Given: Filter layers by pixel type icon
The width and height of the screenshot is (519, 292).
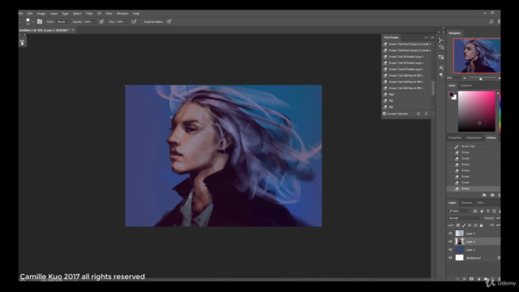Looking at the screenshot, I should pos(475,211).
